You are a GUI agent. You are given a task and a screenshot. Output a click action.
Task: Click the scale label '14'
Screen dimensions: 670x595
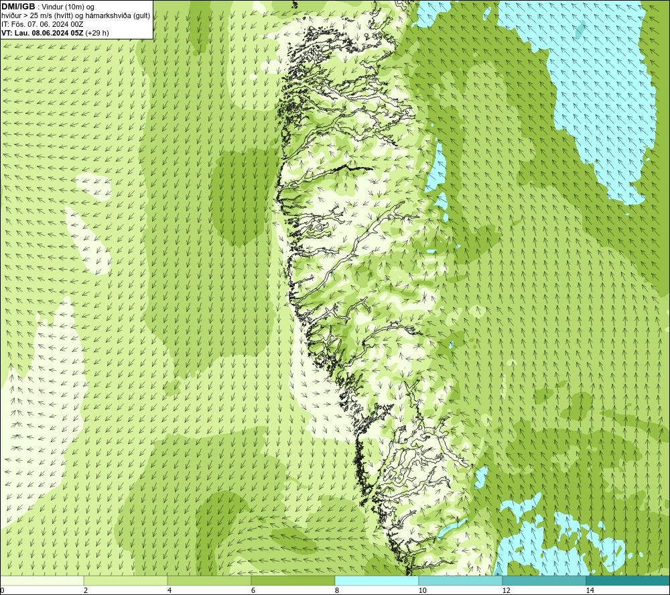[x=590, y=590]
